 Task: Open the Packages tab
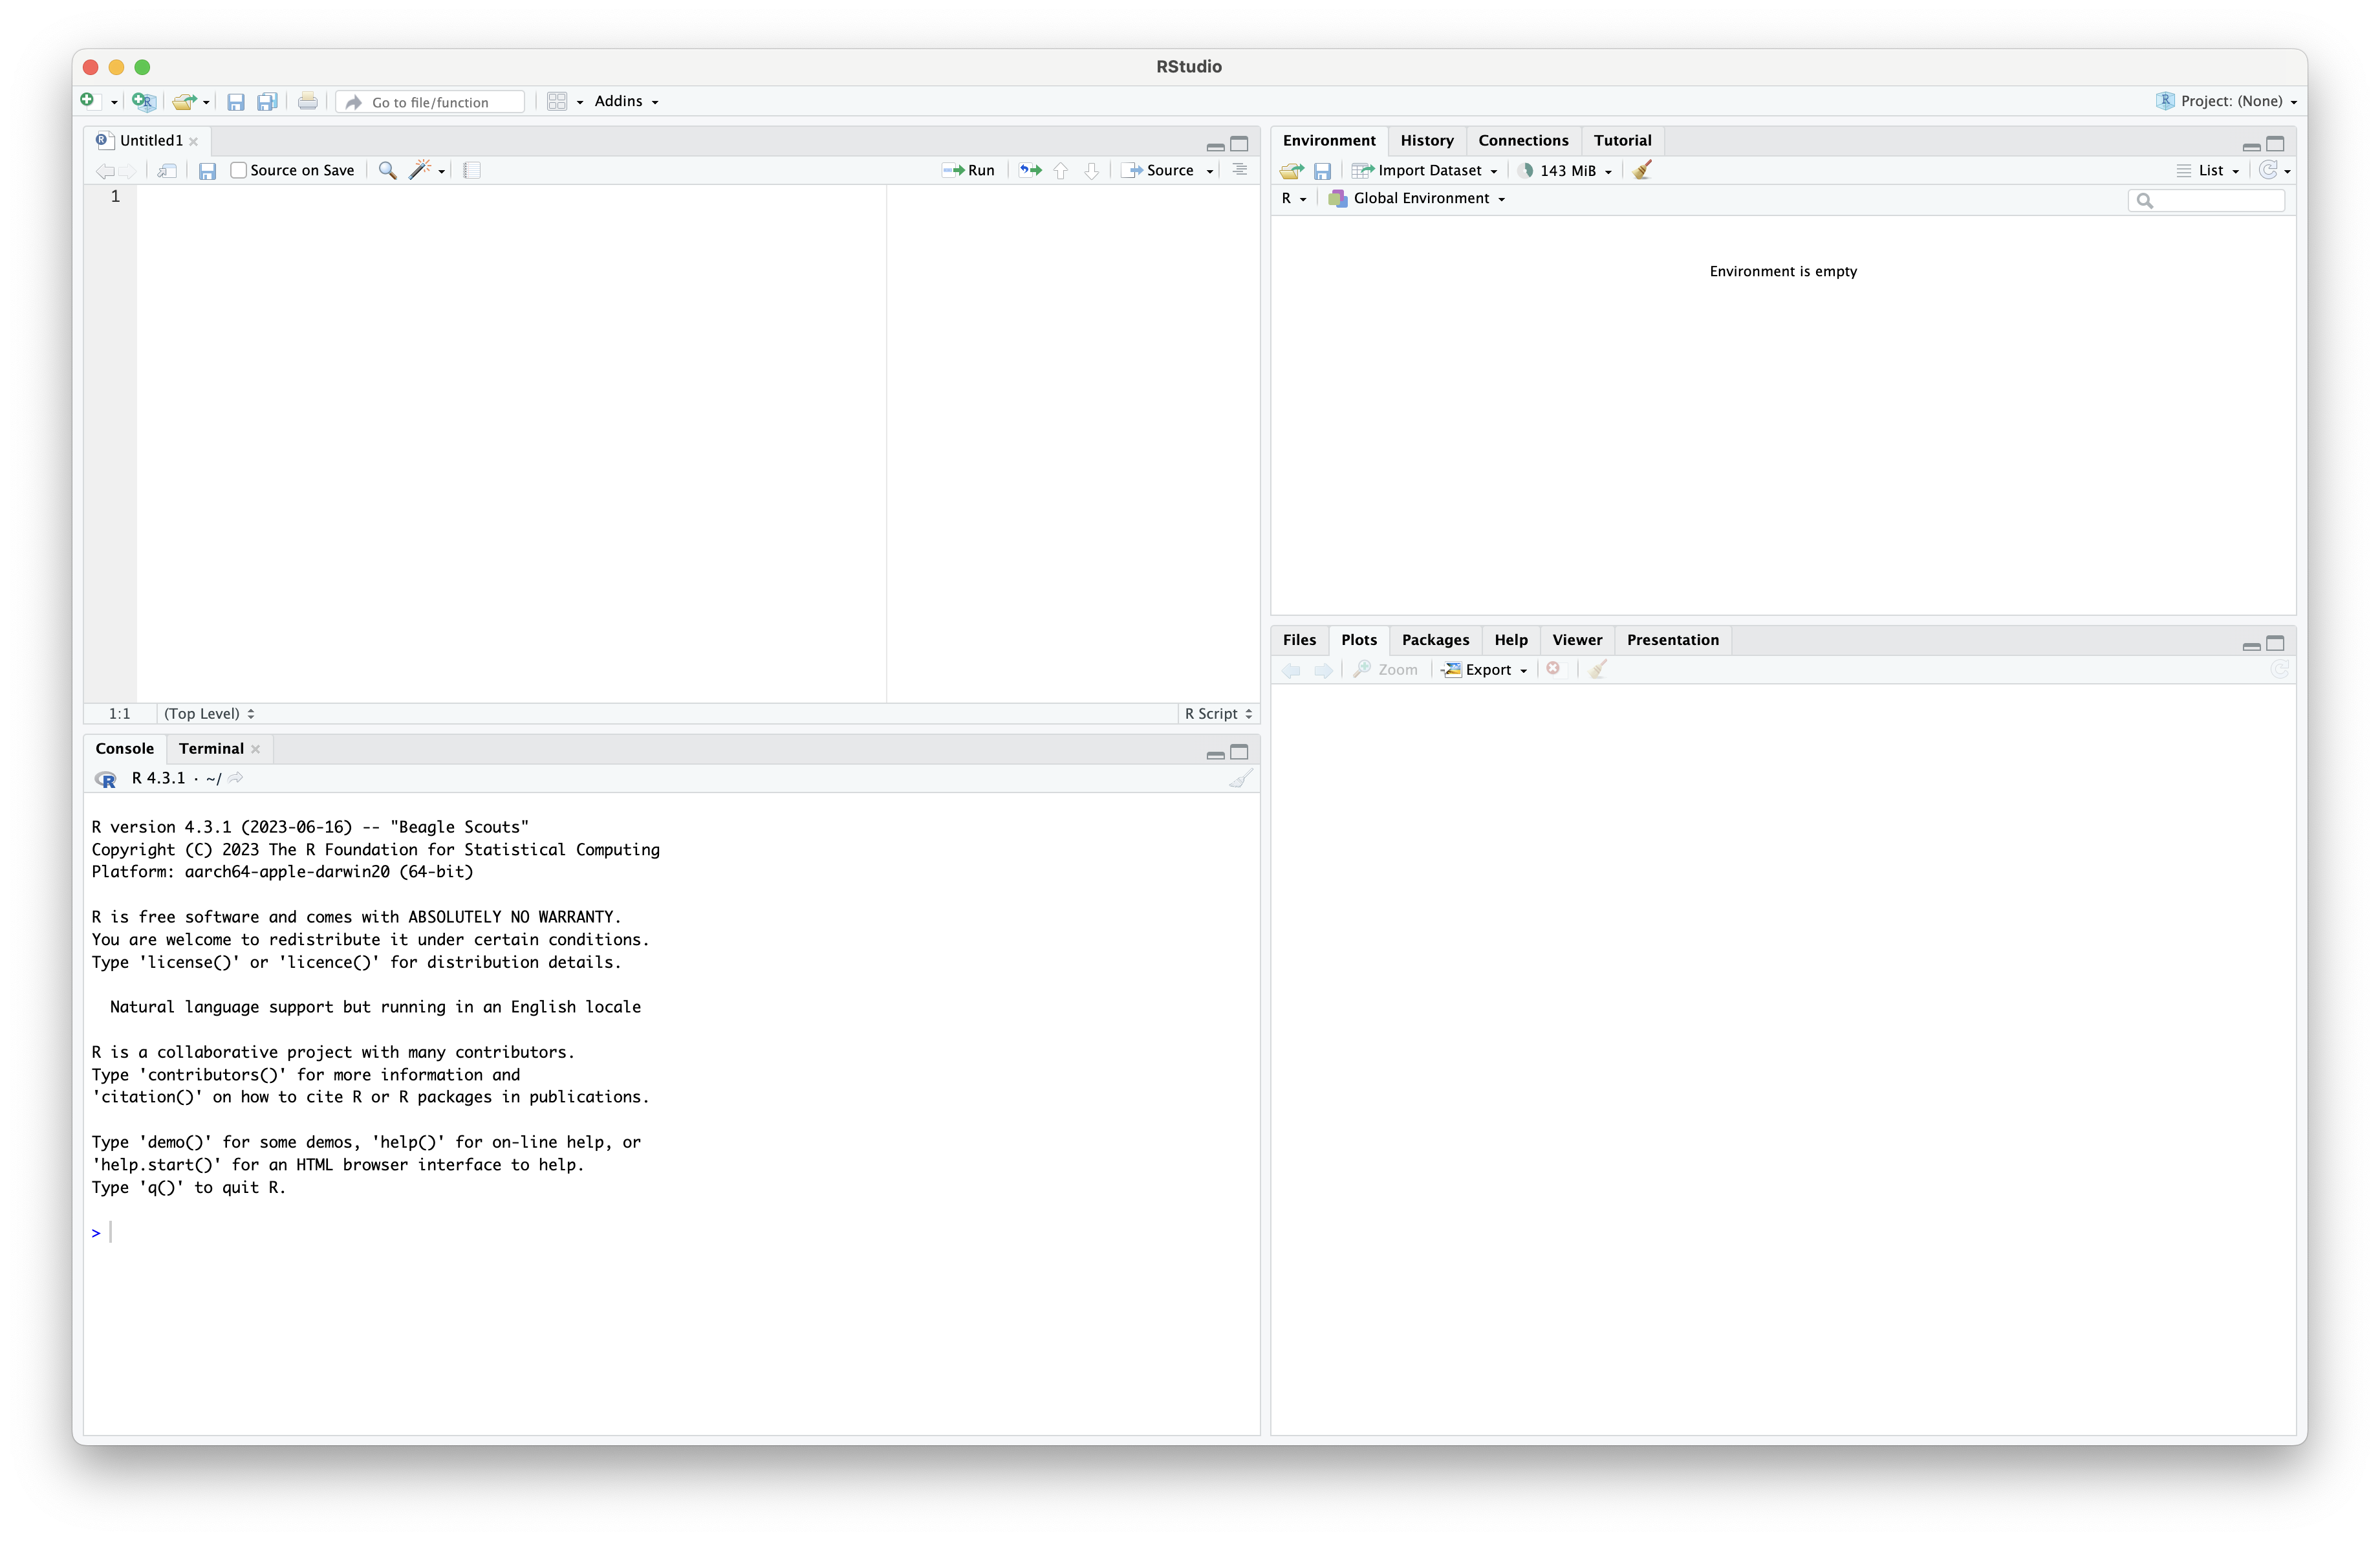tap(1435, 640)
